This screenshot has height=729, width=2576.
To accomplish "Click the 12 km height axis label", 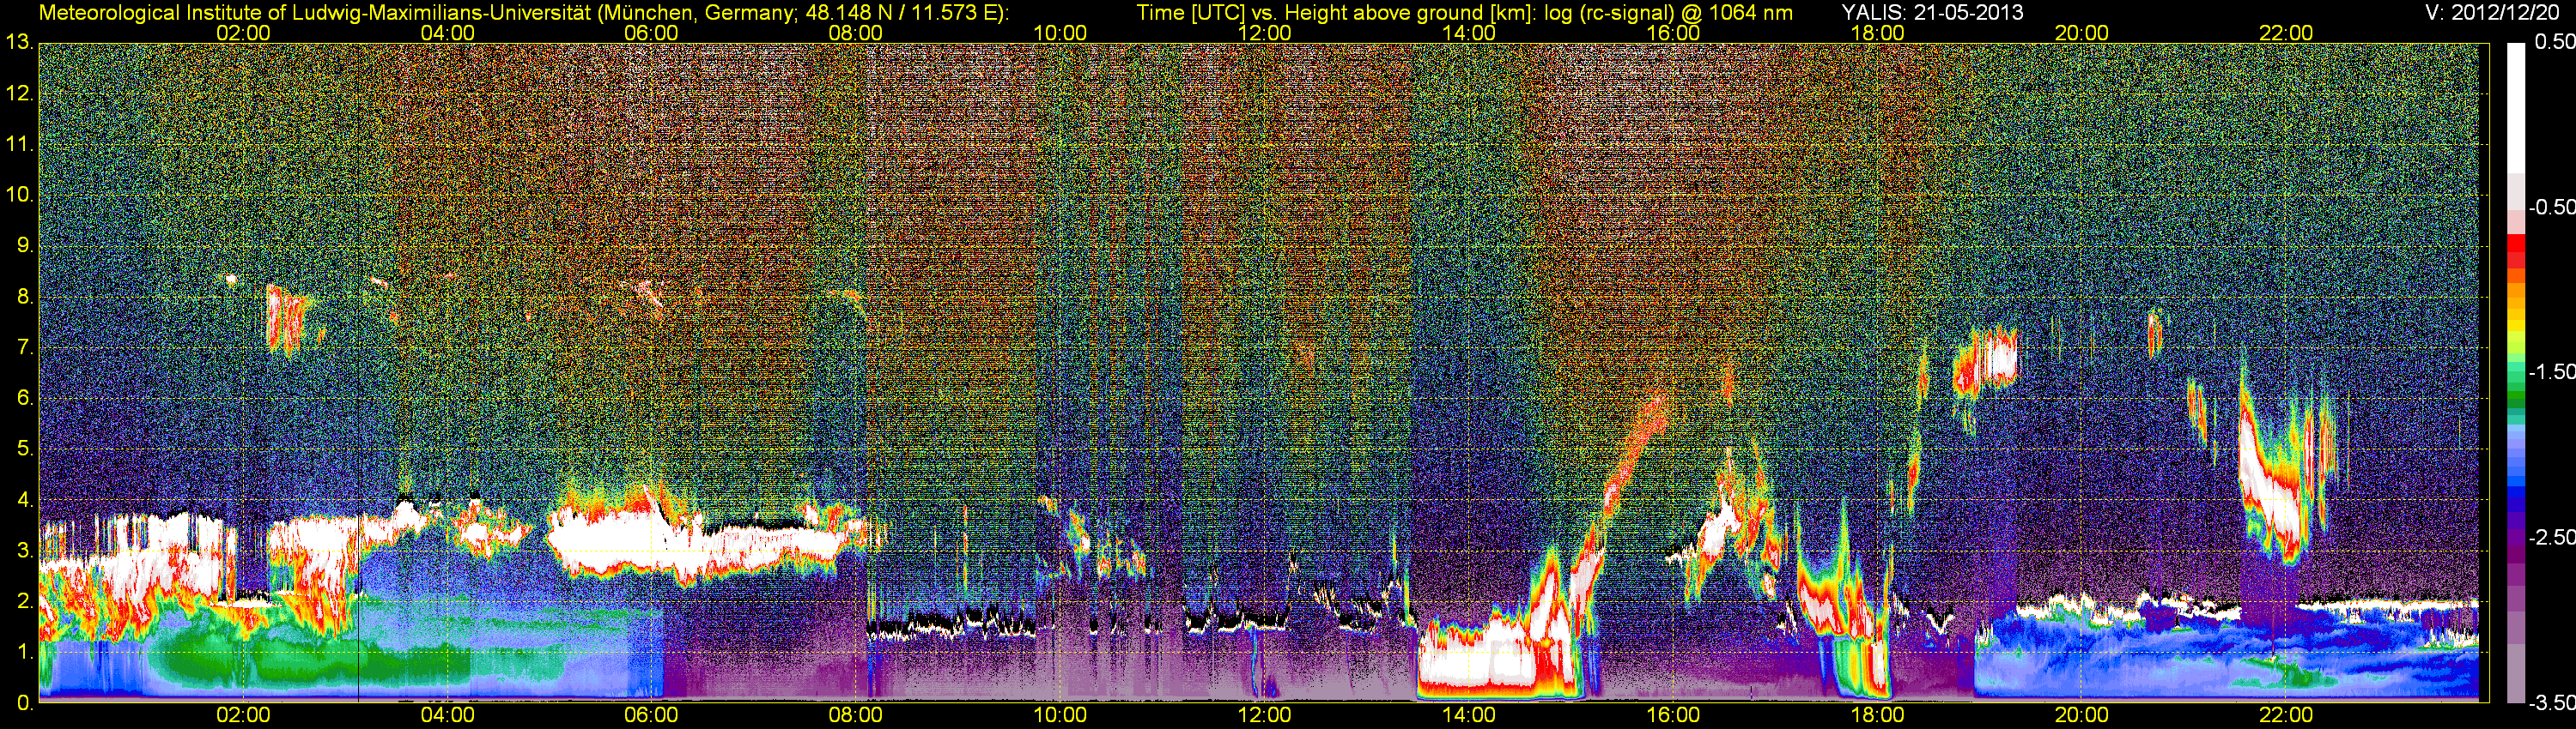I will pyautogui.click(x=18, y=93).
